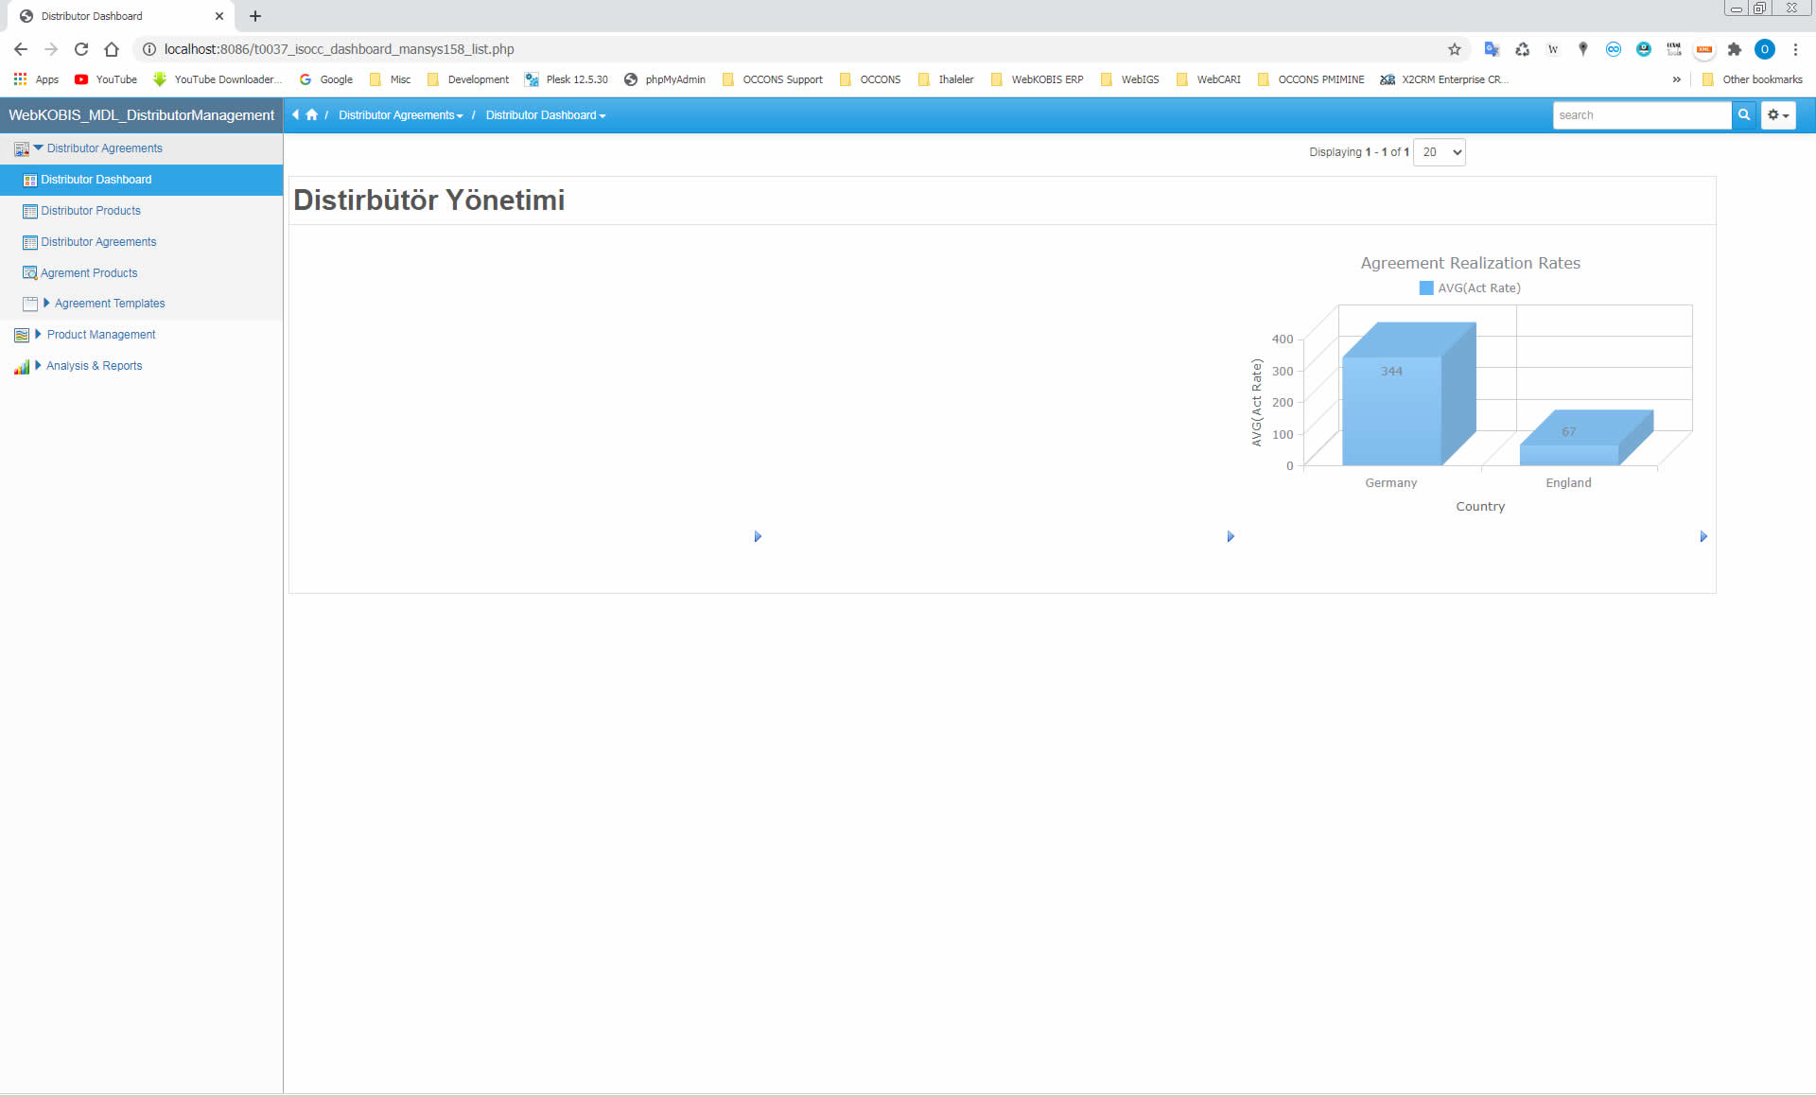The image size is (1816, 1097).
Task: Open a new browser tab
Action: point(255,16)
